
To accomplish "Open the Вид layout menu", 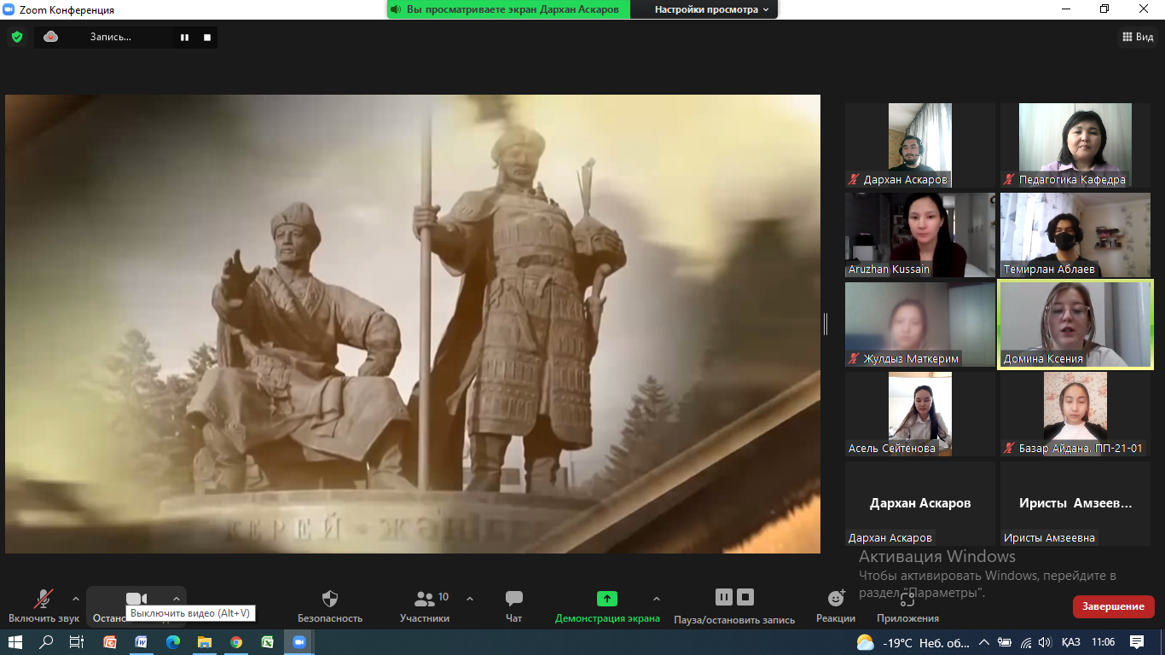I will pos(1137,37).
